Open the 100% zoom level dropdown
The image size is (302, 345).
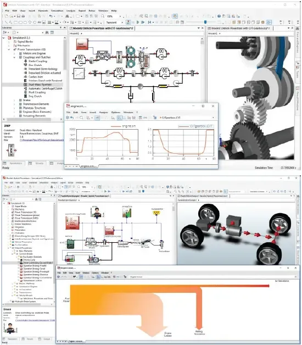(120, 16)
